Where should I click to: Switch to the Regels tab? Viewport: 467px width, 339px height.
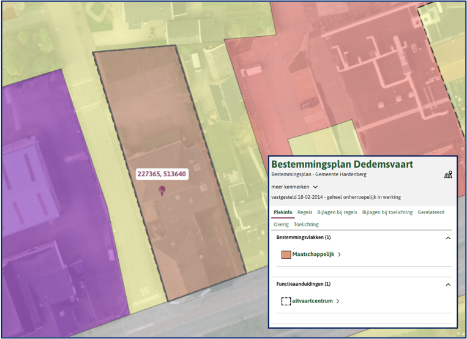[x=305, y=212]
